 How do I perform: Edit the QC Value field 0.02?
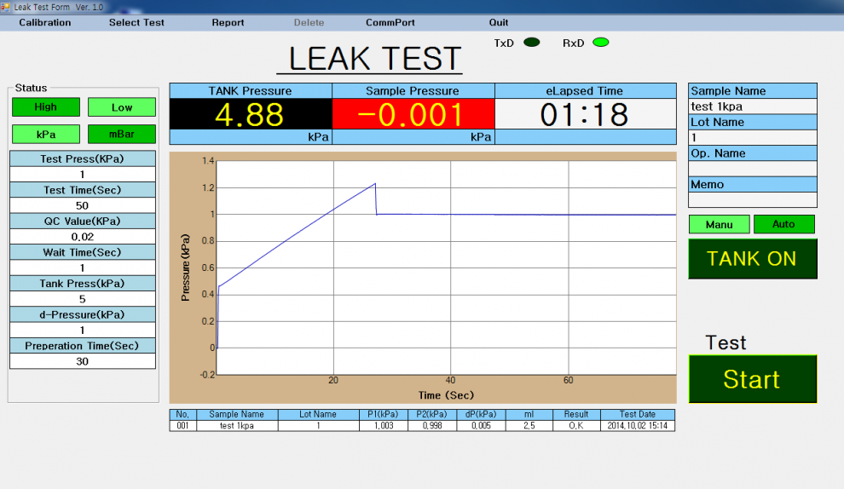point(83,237)
